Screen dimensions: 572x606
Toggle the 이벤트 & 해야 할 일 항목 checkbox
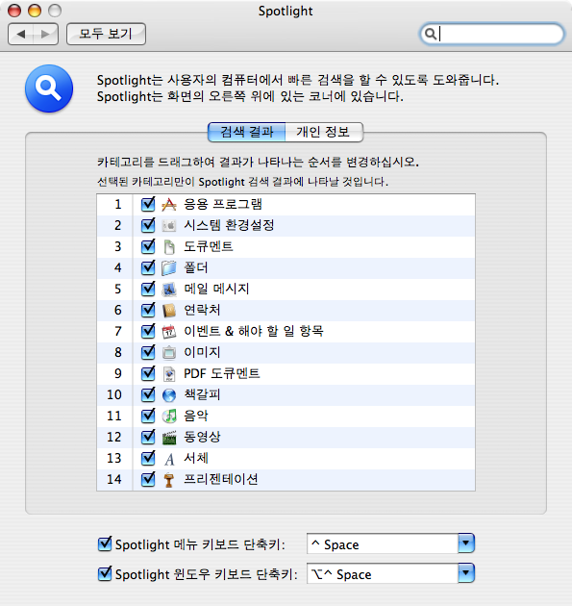(148, 331)
